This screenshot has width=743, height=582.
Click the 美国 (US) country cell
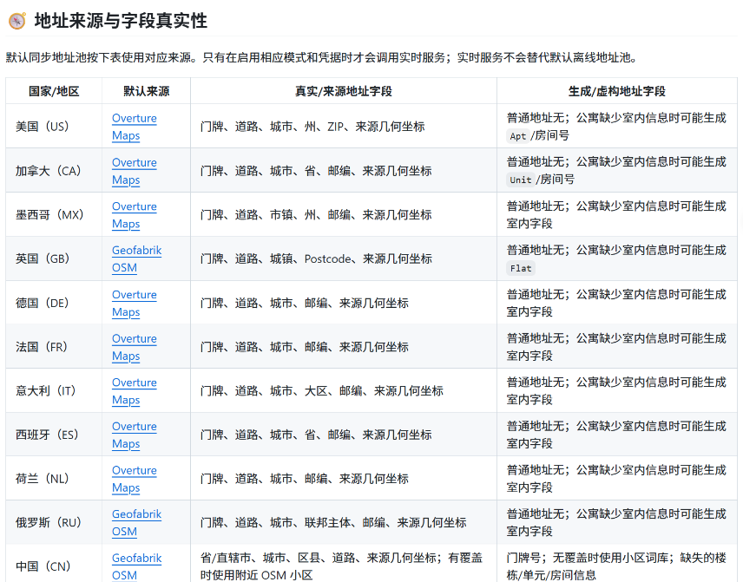click(54, 127)
